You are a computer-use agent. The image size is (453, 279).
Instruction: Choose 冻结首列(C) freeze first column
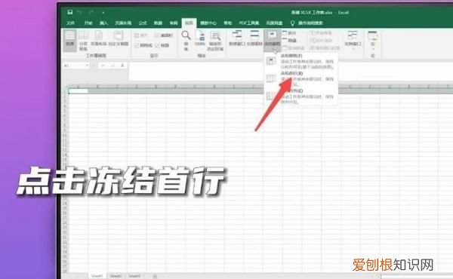(300, 97)
